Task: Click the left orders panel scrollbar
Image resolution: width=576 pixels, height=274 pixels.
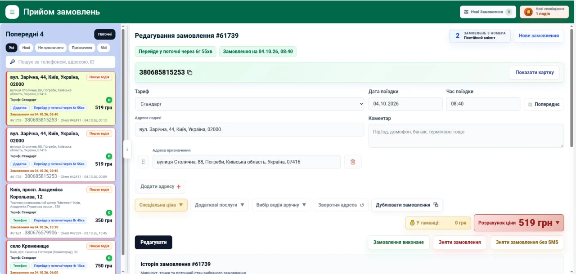Action: [x=123, y=143]
